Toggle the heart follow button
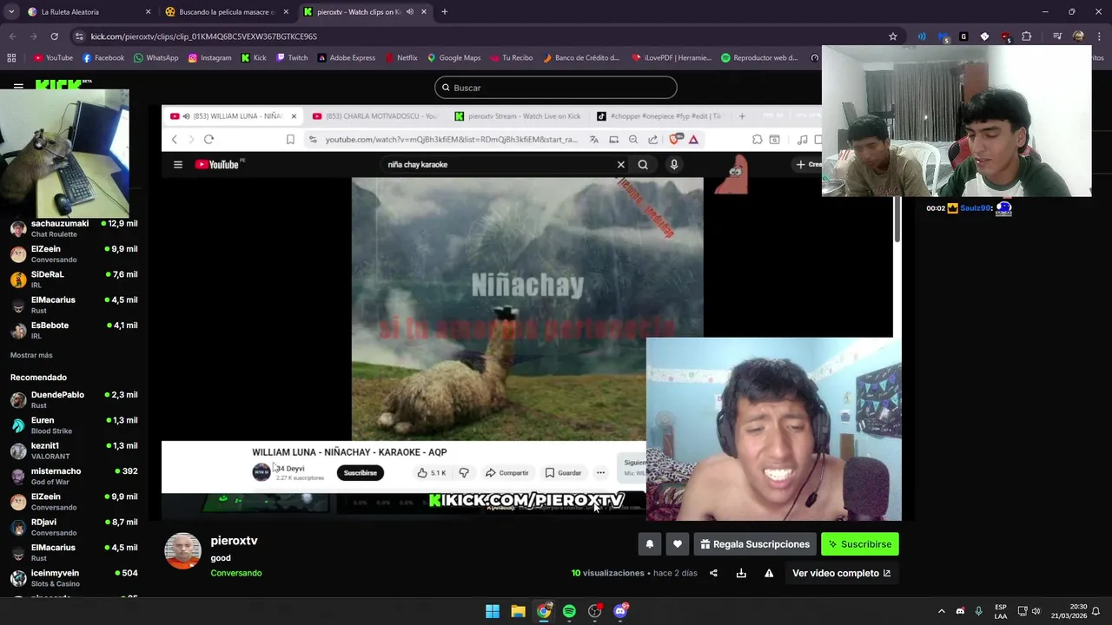1112x625 pixels. pyautogui.click(x=678, y=544)
